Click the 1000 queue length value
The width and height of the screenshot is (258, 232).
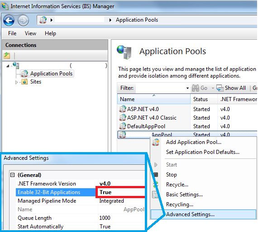(x=105, y=218)
